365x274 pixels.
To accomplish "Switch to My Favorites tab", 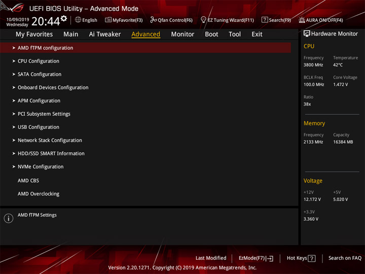I will pos(34,35).
